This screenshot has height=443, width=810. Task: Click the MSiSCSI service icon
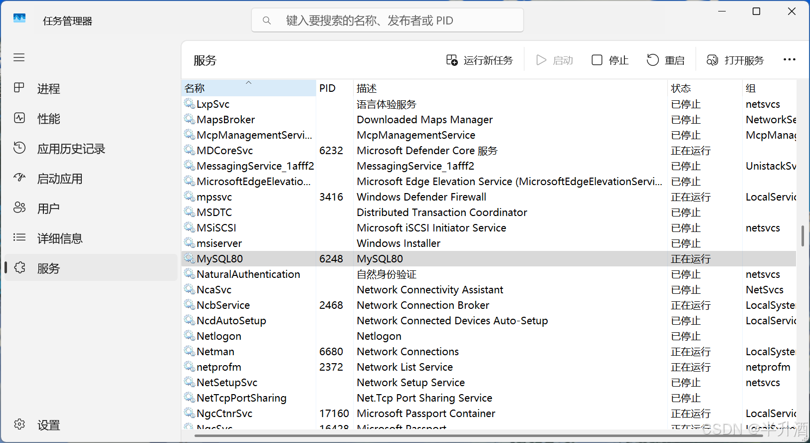[x=190, y=227]
